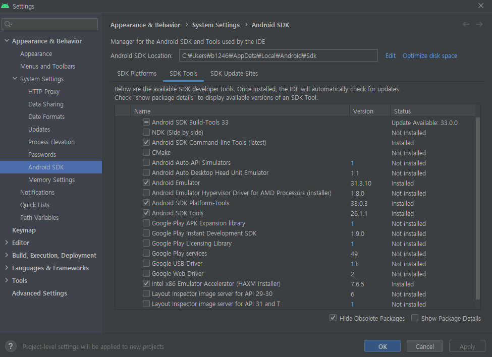Confirm with the OK button

382,346
